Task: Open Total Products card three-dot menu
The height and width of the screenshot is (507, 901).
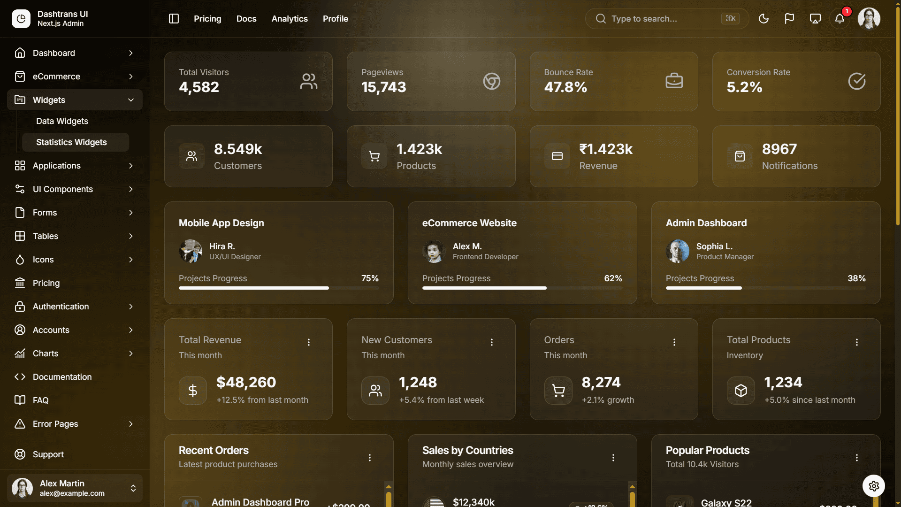Action: 857,342
